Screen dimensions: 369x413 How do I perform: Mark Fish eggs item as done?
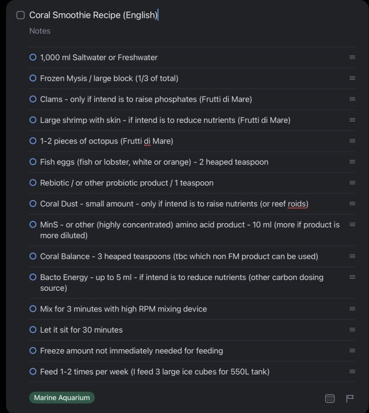click(x=33, y=162)
